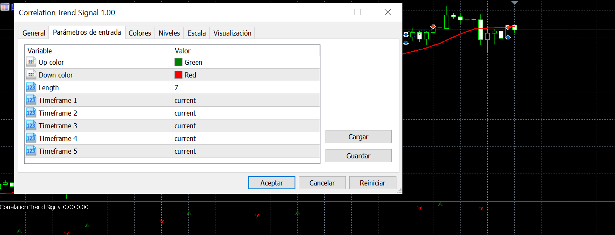Open the Visualización tab
The height and width of the screenshot is (235, 615).
[x=232, y=33]
